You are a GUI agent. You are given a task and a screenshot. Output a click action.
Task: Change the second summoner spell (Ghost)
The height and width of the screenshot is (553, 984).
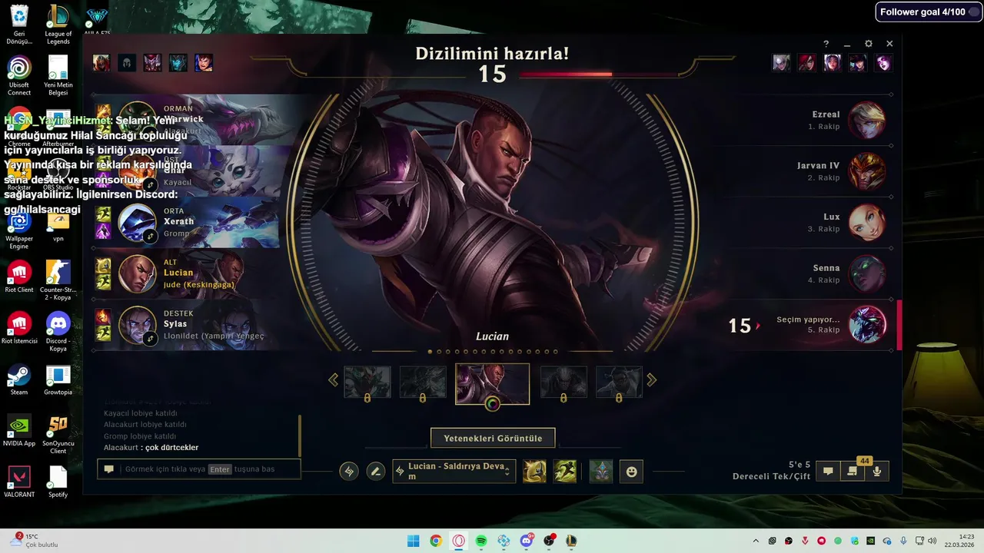point(565,471)
